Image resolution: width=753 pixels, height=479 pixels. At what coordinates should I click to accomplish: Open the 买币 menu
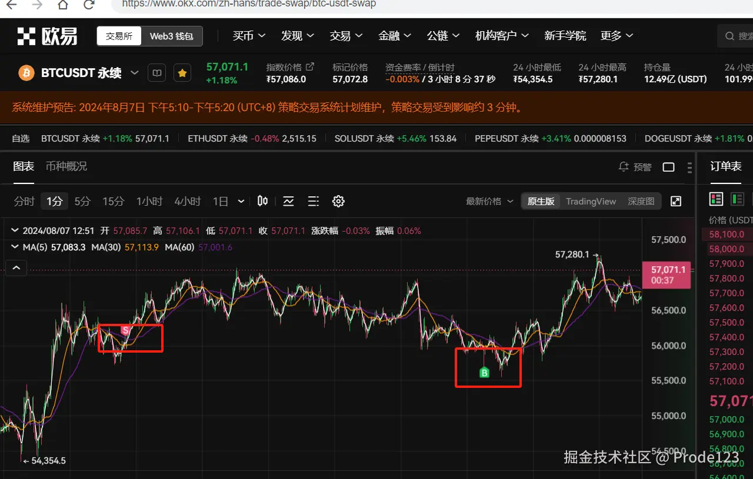249,36
